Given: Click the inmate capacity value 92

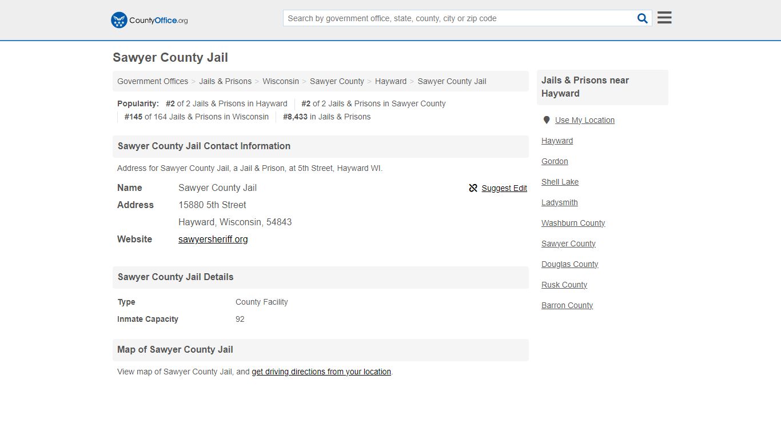Looking at the screenshot, I should pos(240,319).
